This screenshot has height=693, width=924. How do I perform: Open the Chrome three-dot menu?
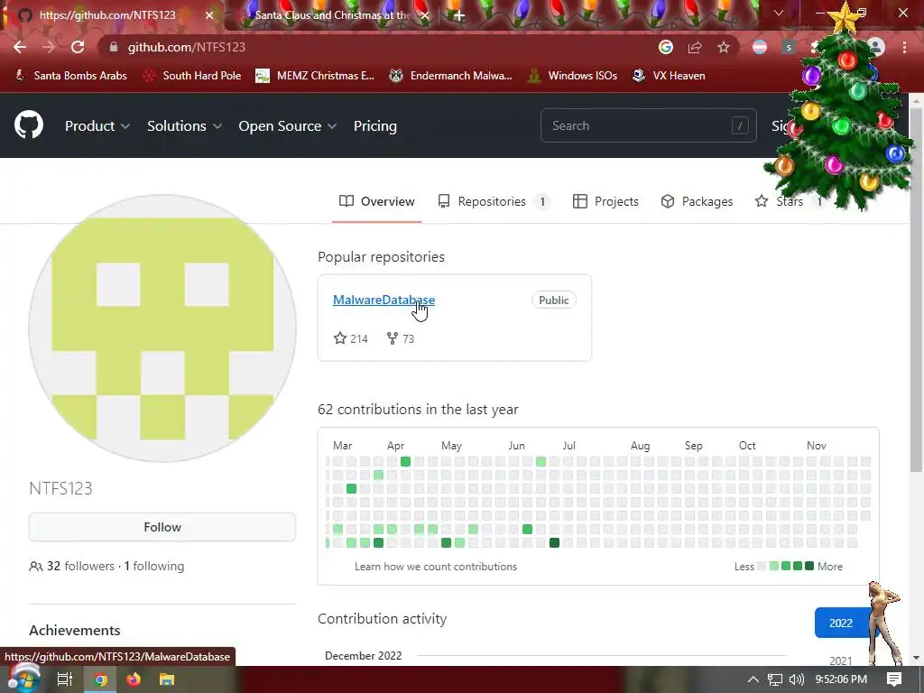tap(904, 47)
